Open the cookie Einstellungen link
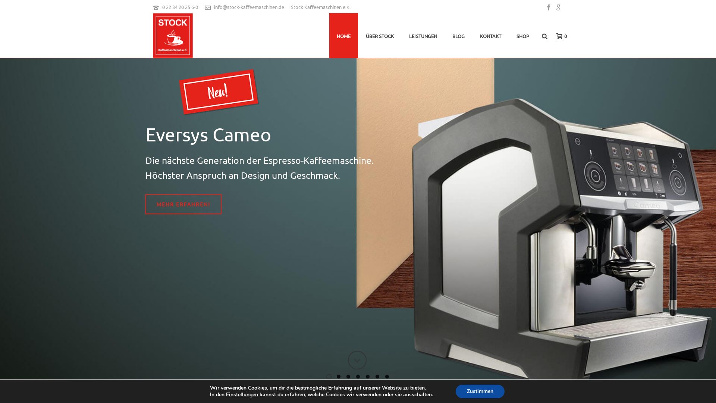 242,395
